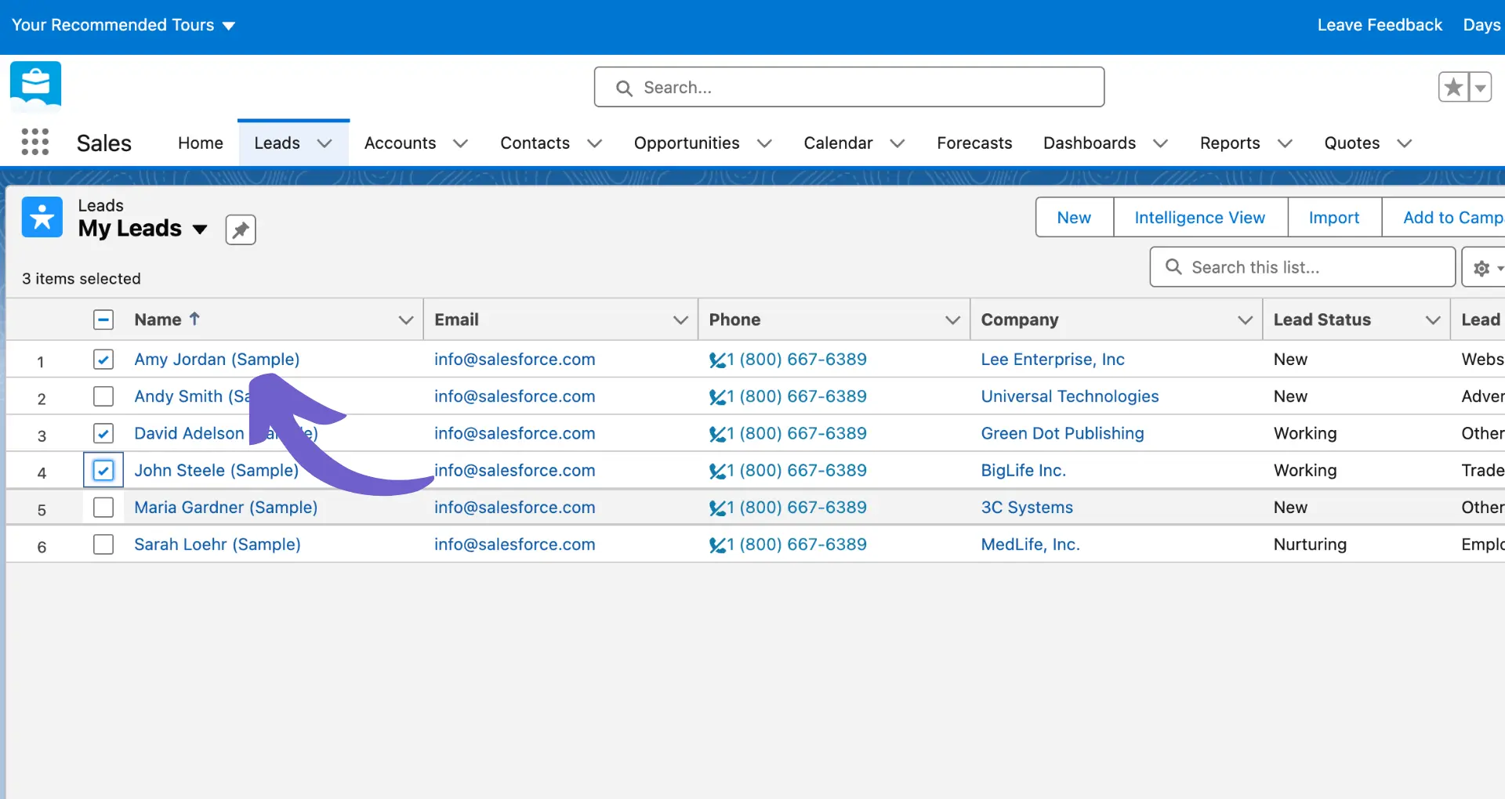Open the App Launcher dots grid
The width and height of the screenshot is (1505, 799).
click(34, 142)
